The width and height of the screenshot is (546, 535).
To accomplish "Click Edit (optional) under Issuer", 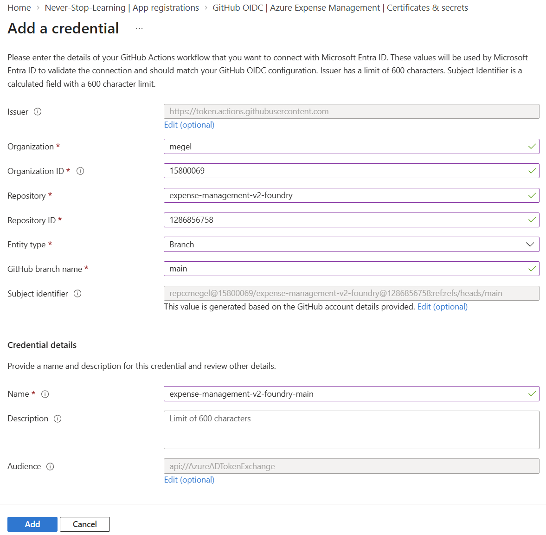I will click(189, 125).
